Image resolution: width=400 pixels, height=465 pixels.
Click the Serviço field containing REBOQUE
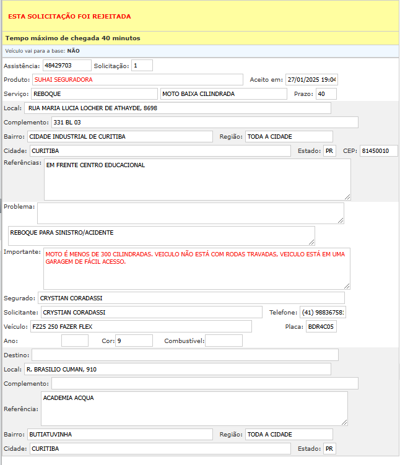click(x=93, y=93)
